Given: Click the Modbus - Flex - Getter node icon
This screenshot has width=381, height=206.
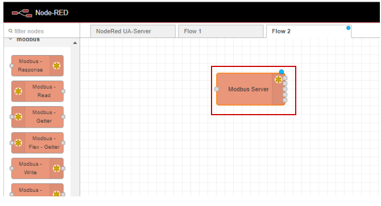Looking at the screenshot, I should coord(18,143).
